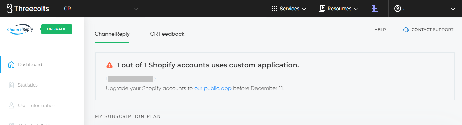This screenshot has width=462, height=125.
Task: Switch to the CR Feedback tab
Action: (x=167, y=34)
